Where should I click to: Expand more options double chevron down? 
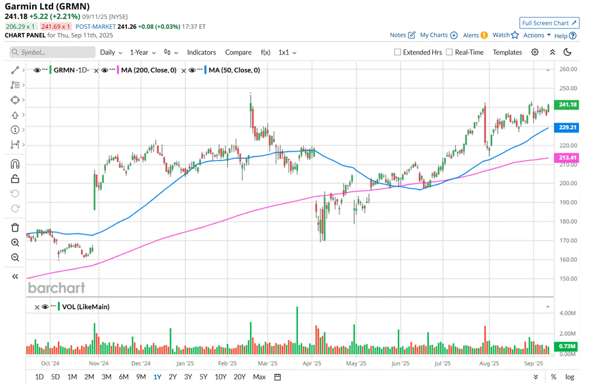(535, 377)
